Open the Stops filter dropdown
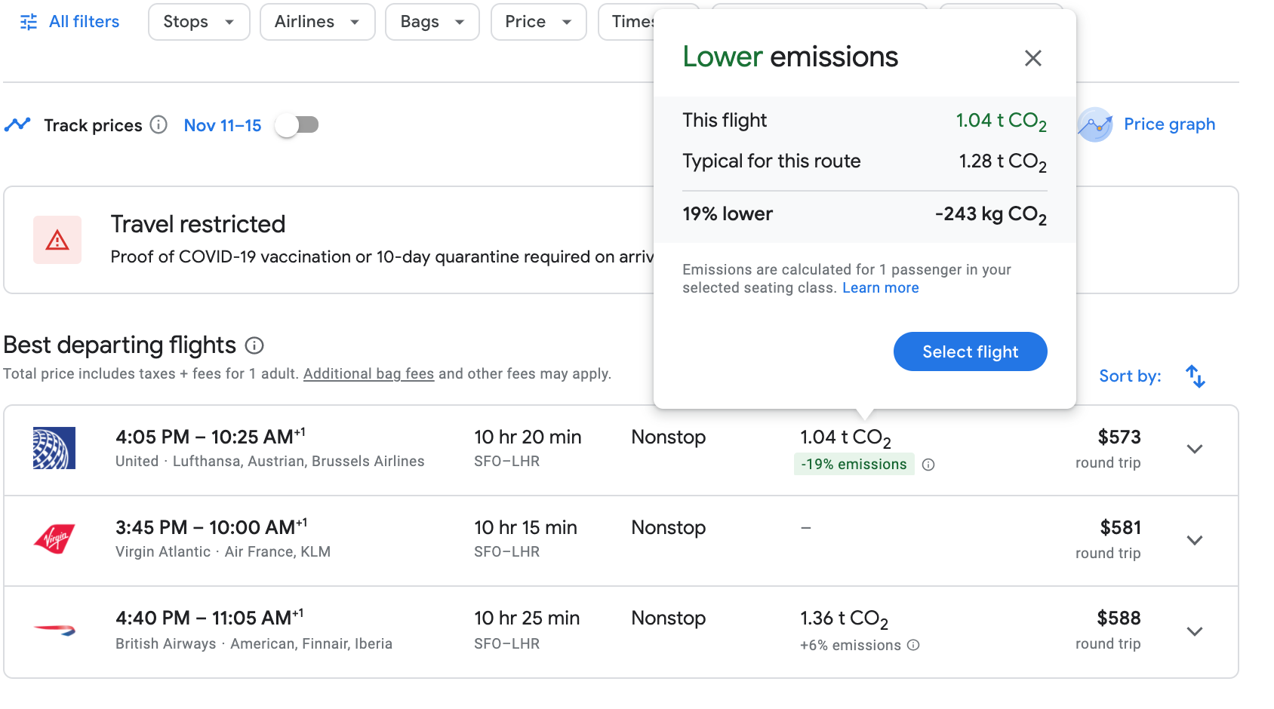Screen dimensions: 1274x709 [199, 22]
